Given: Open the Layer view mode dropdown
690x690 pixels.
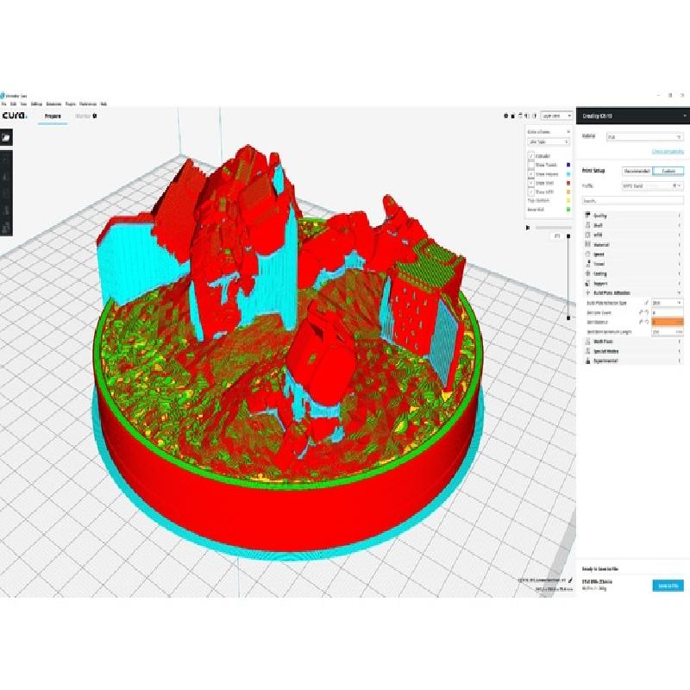Looking at the screenshot, I should (556, 116).
